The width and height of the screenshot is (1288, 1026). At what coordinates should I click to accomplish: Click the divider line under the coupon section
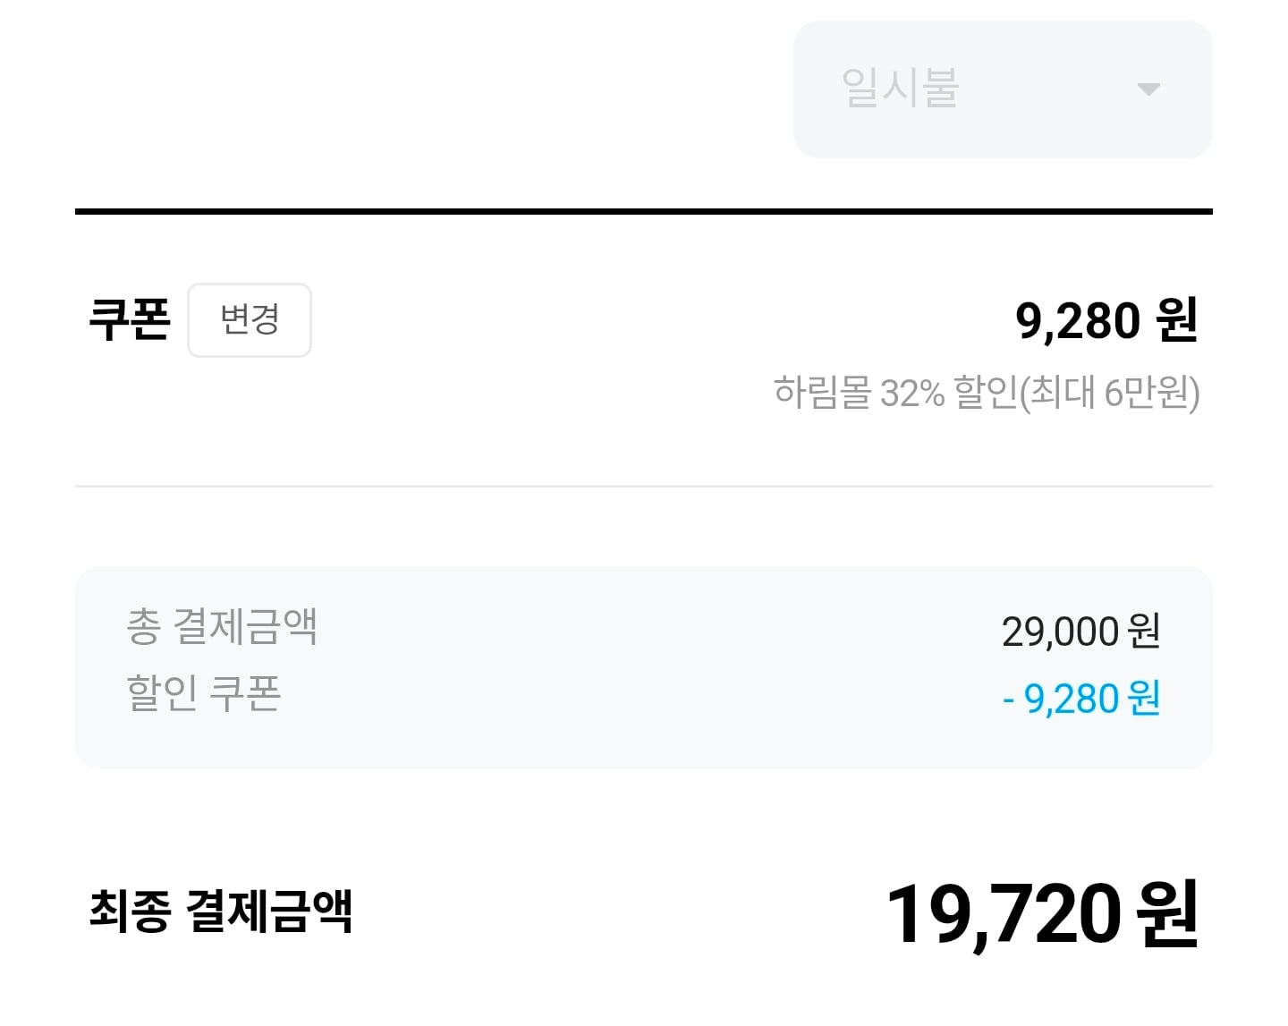[x=642, y=484]
